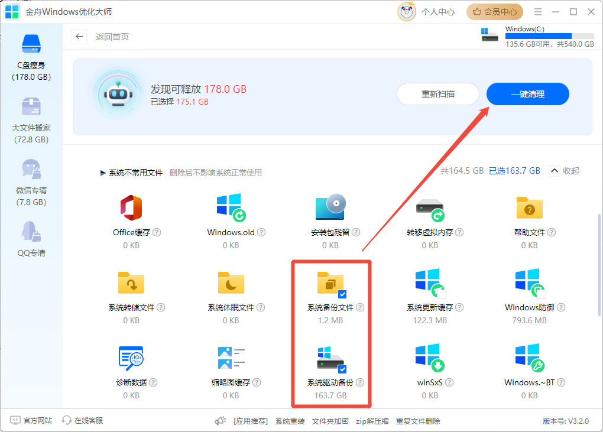603x432 pixels.
Task: Click the 系统转储文件 folder icon
Action: 131,282
